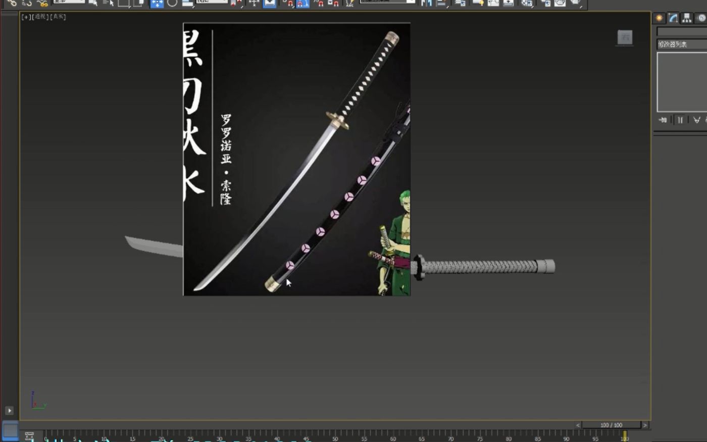This screenshot has width=707, height=442.
Task: Open the Curve Editor icon
Action: tap(493, 3)
